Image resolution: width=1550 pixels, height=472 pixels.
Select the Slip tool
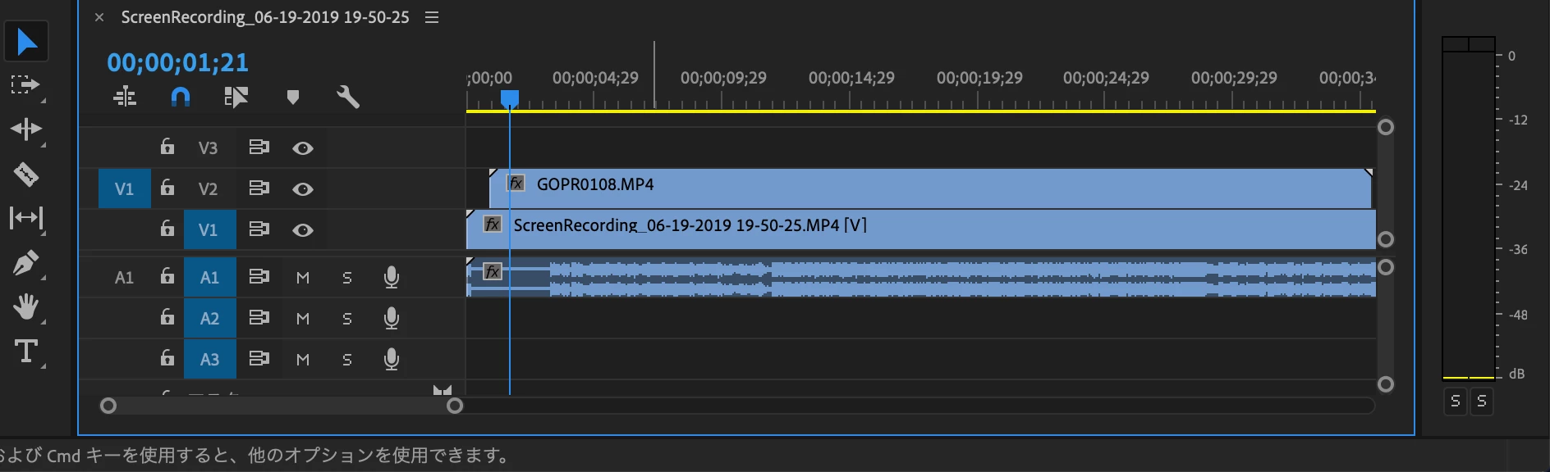pos(25,218)
